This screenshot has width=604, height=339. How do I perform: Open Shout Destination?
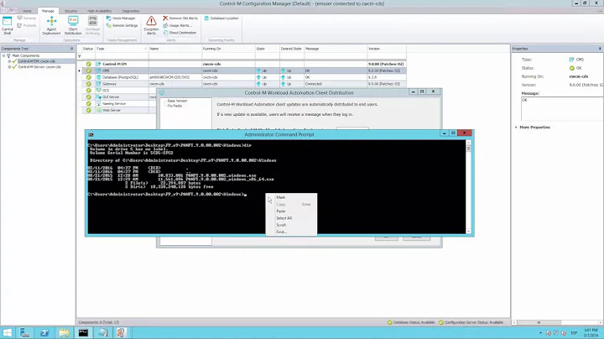coord(180,33)
